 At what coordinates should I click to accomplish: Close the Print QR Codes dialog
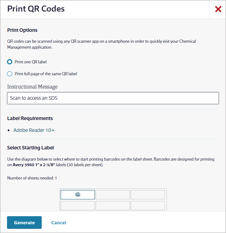[x=218, y=9]
